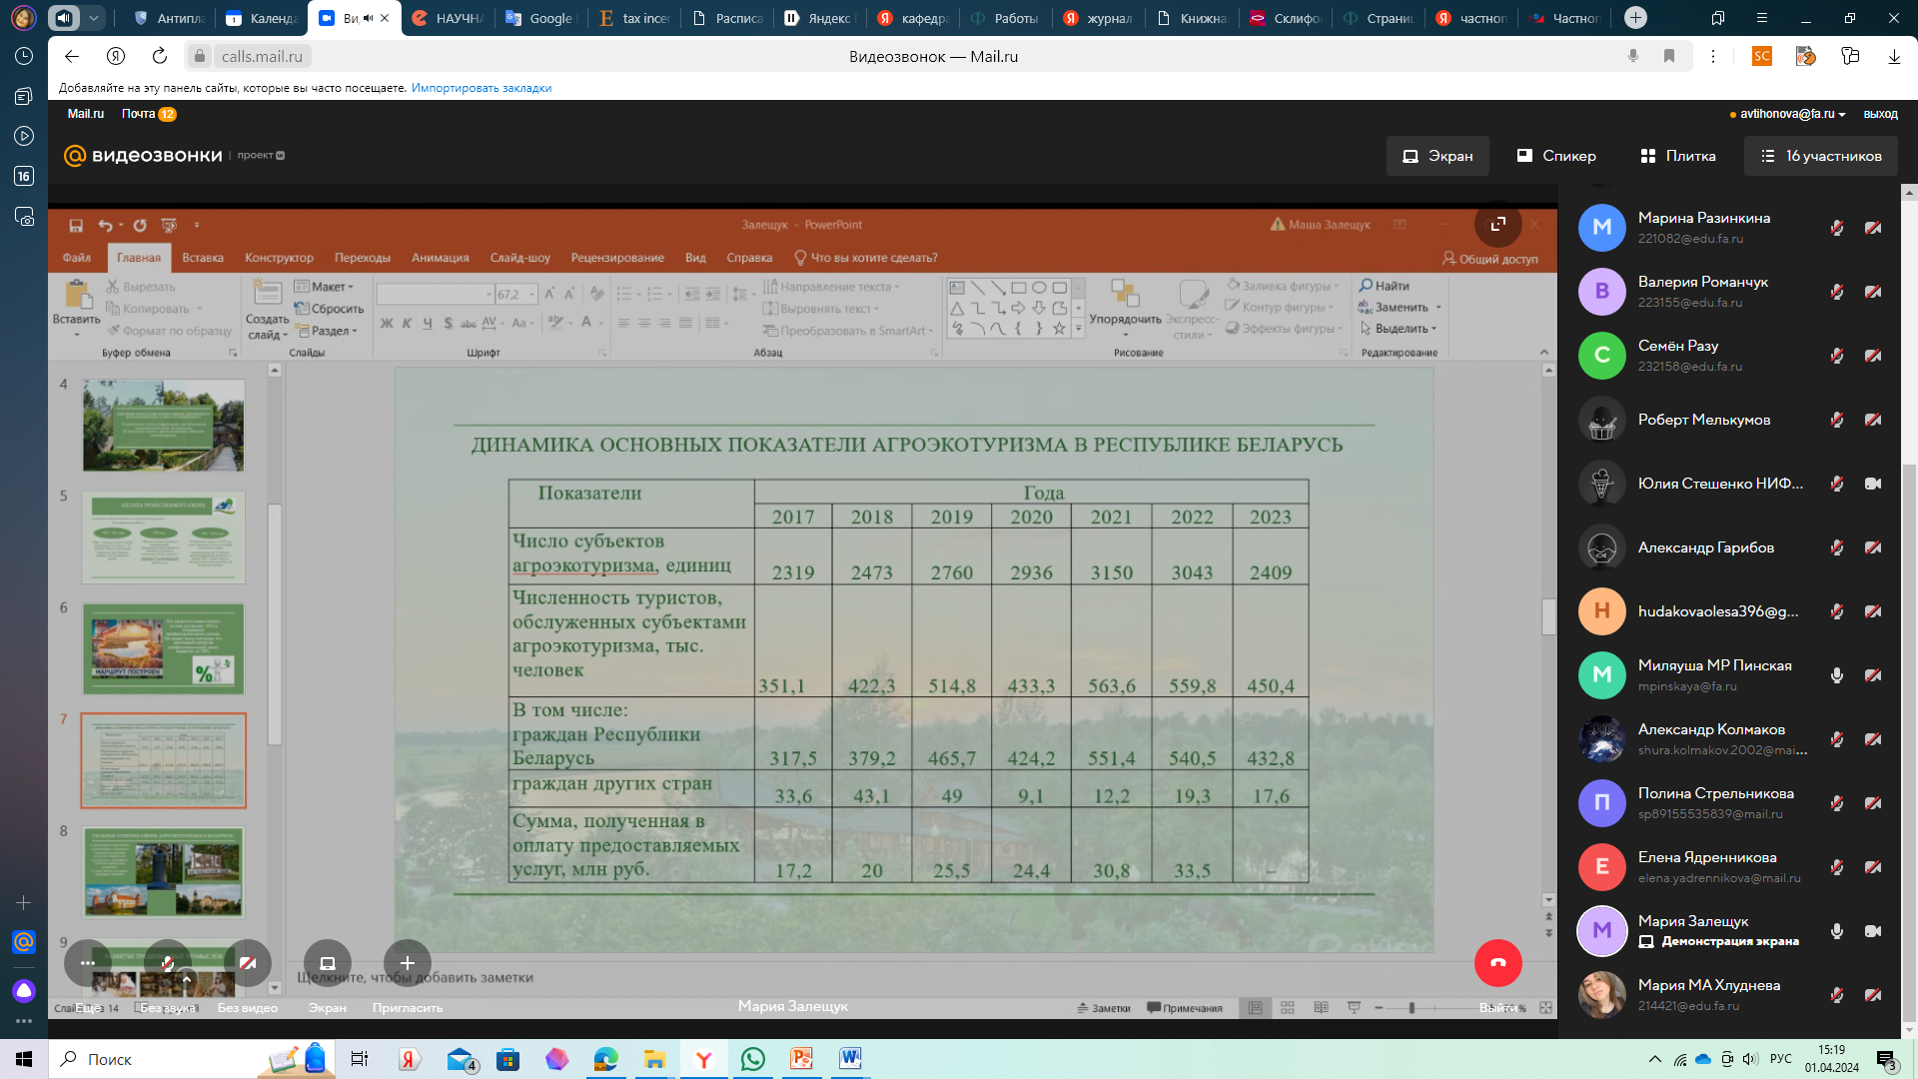The image size is (1918, 1079).
Task: Mute the browser tab audio button
Action: 64,18
